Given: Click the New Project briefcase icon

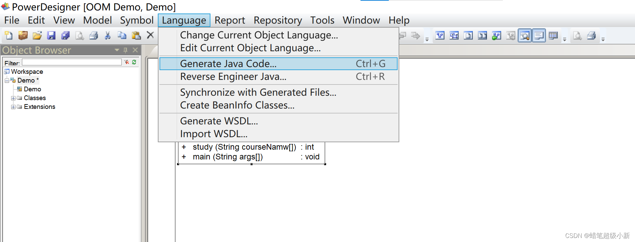Looking at the screenshot, I should 23,35.
